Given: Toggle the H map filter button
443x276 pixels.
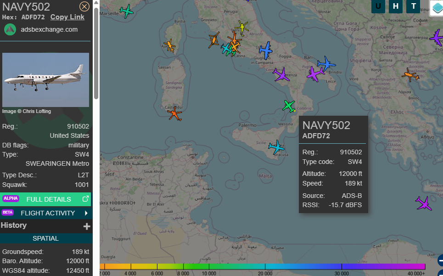Looking at the screenshot, I should pos(396,6).
